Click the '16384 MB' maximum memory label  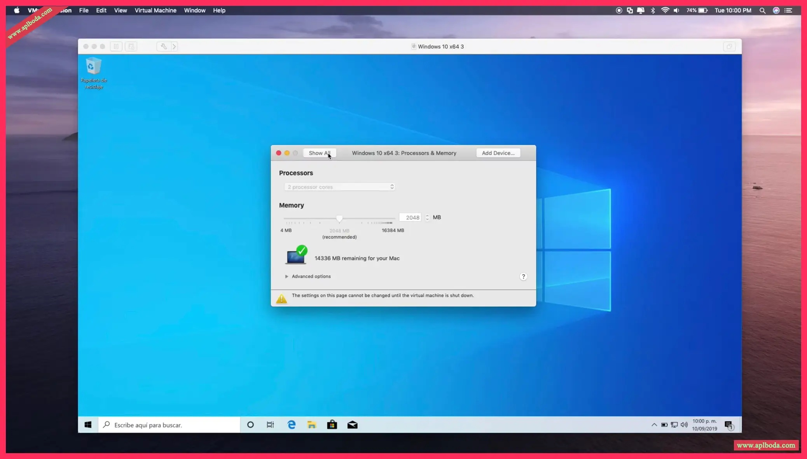393,230
